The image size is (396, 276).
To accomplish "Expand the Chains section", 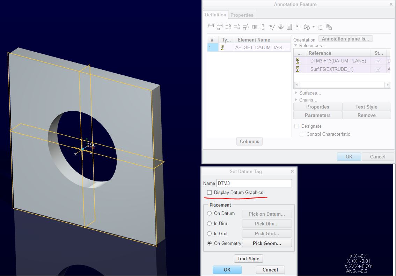I will click(x=296, y=100).
